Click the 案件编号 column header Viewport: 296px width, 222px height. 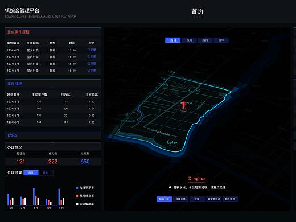click(13, 43)
